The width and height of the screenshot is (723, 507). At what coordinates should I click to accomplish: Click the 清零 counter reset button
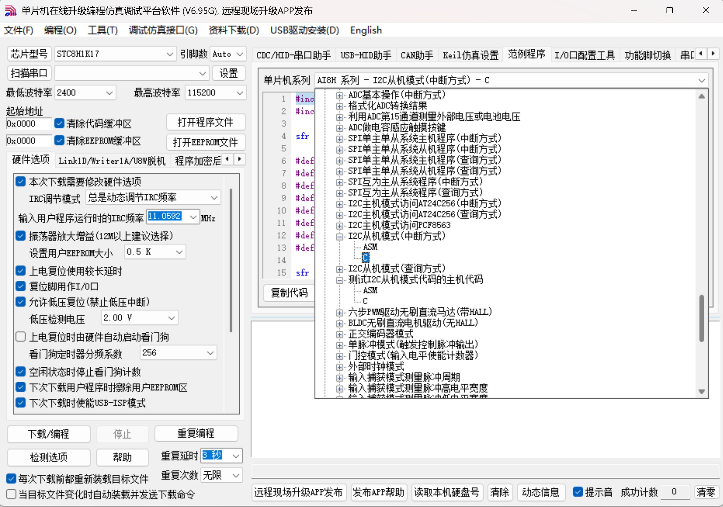pyautogui.click(x=706, y=492)
